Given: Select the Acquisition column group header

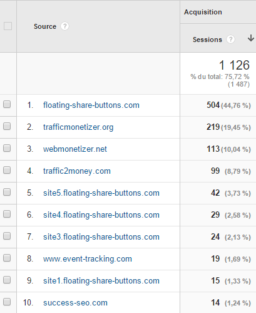Looking at the screenshot, I should pos(203,12).
